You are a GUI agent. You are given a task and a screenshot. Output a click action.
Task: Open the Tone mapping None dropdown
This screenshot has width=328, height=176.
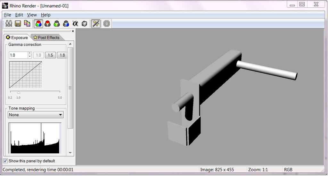coord(36,115)
